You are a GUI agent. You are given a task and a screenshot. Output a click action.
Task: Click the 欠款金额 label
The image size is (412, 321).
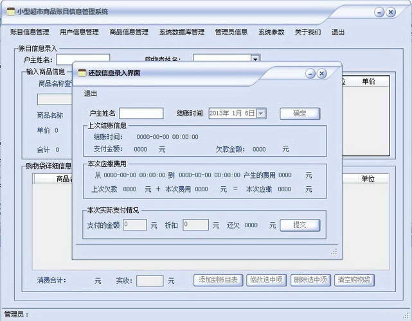tap(230, 150)
